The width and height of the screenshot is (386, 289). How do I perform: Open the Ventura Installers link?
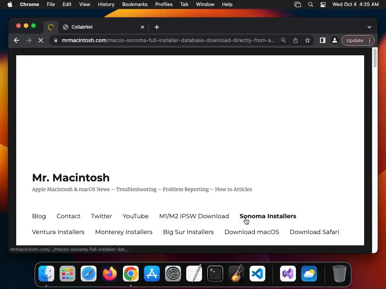tap(58, 232)
